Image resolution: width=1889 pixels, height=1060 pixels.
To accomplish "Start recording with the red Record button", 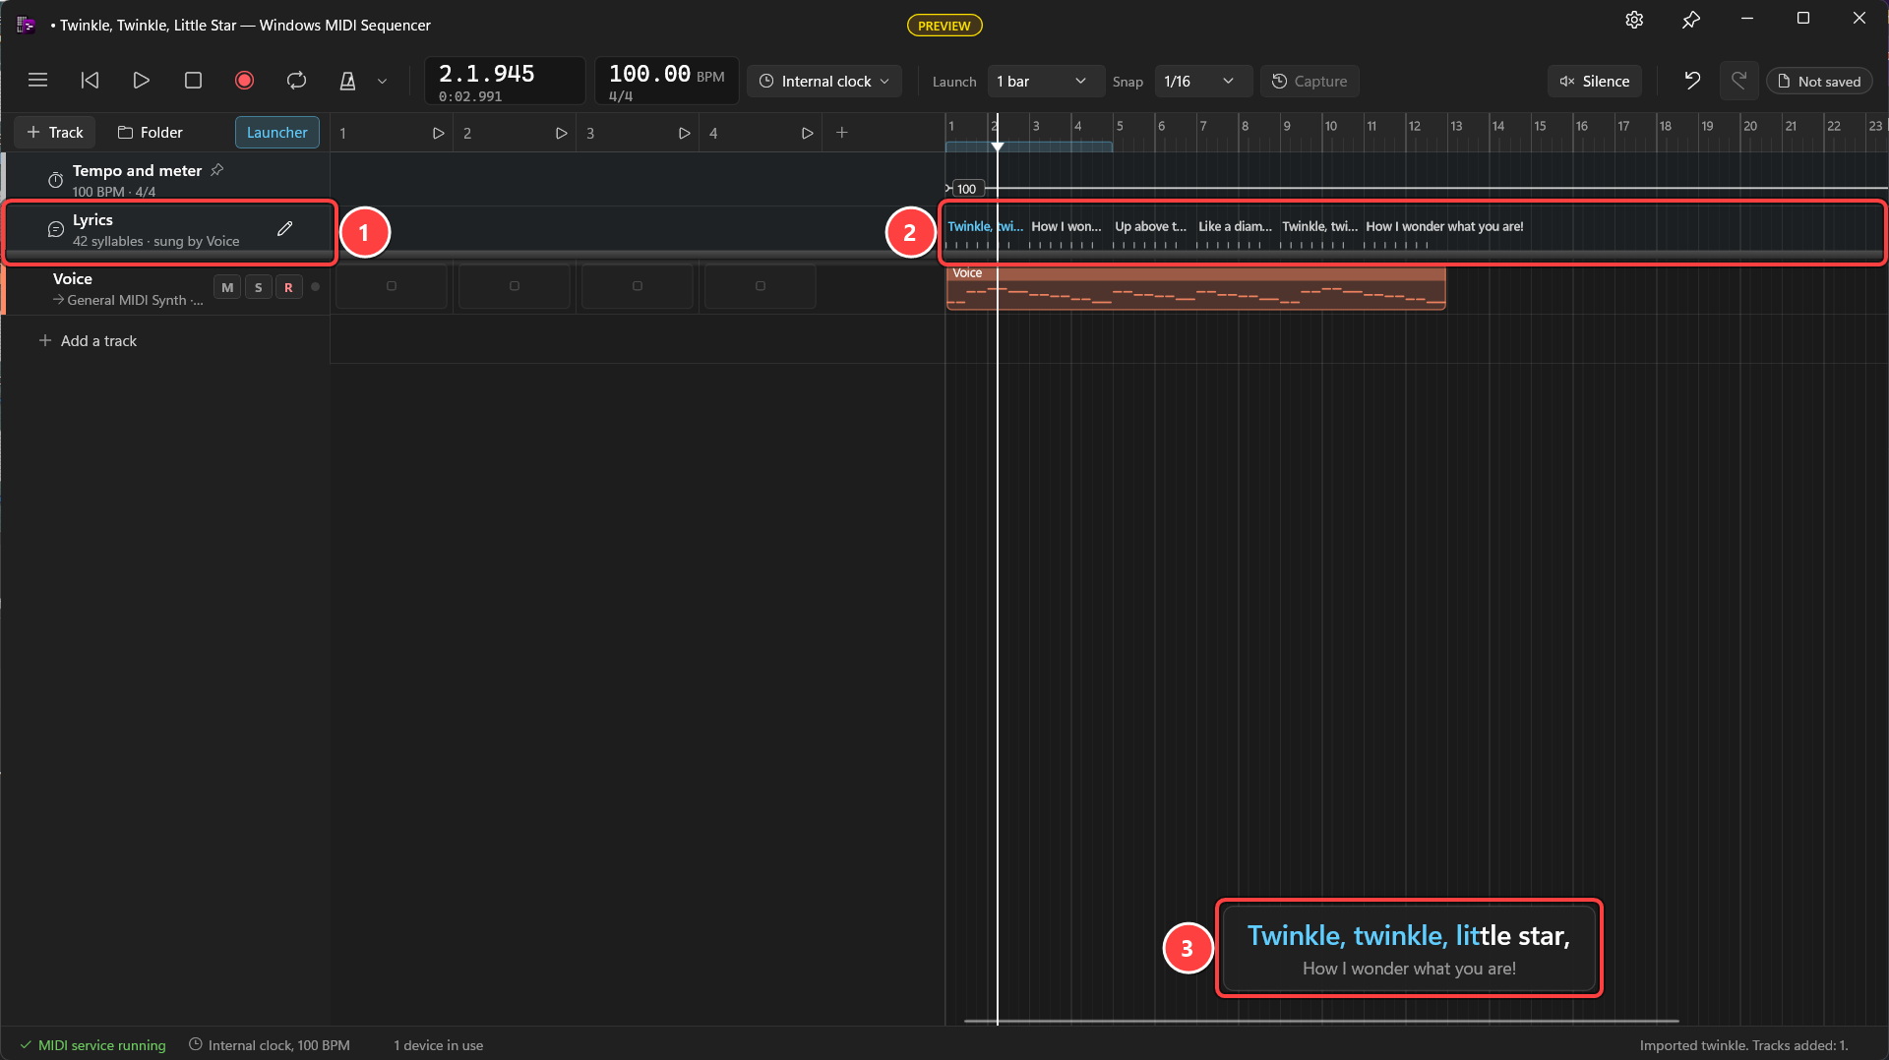I will 244,81.
